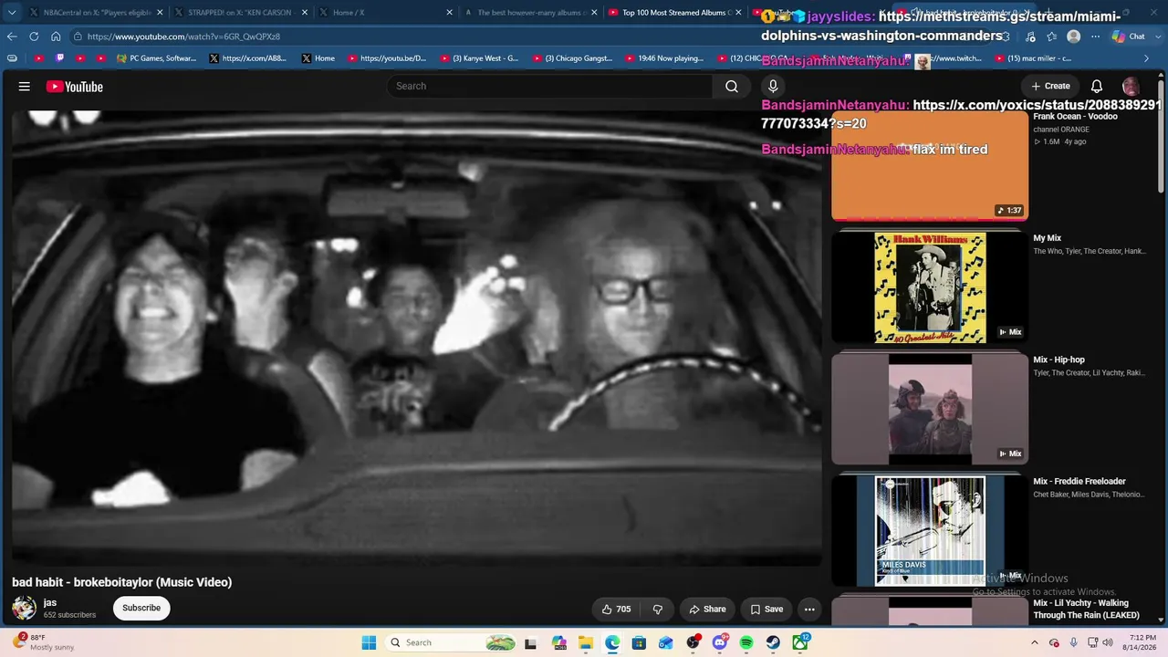The image size is (1168, 657).
Task: Open the 19:46 Now playing bookmark
Action: [x=663, y=58]
